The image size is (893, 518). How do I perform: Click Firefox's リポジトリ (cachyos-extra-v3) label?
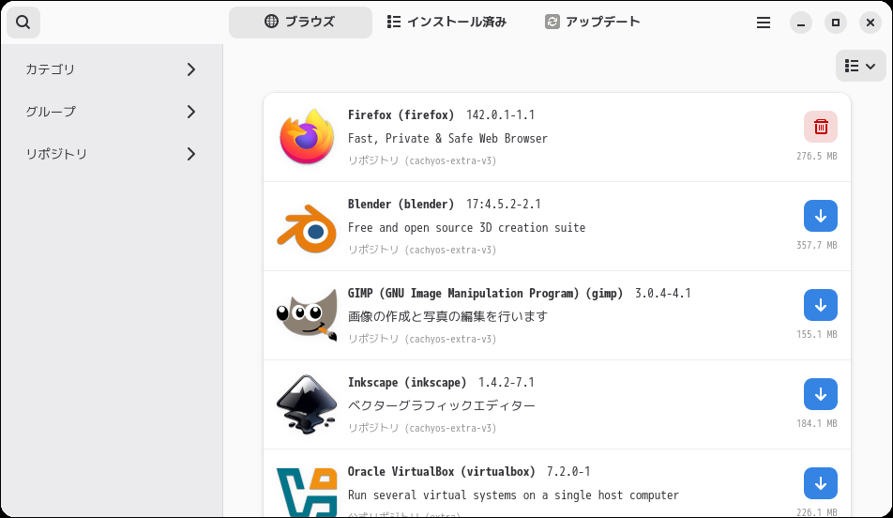422,160
